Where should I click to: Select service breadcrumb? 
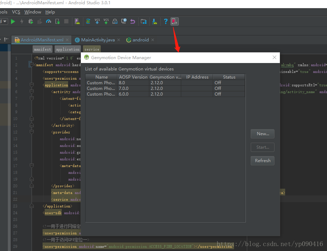coord(92,49)
